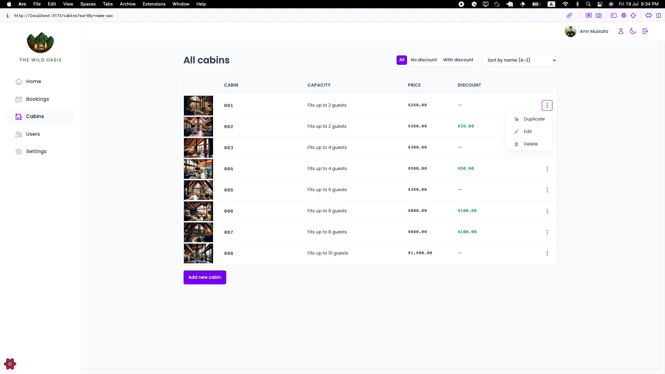Click the logout icon in header

tap(645, 31)
